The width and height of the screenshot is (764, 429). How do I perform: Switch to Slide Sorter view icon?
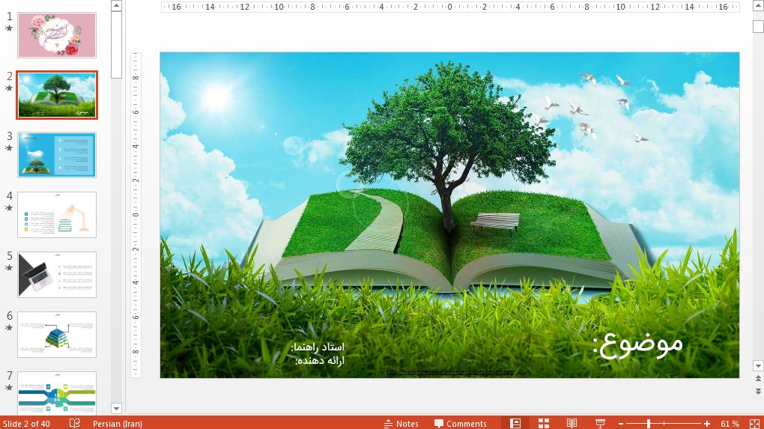[544, 424]
